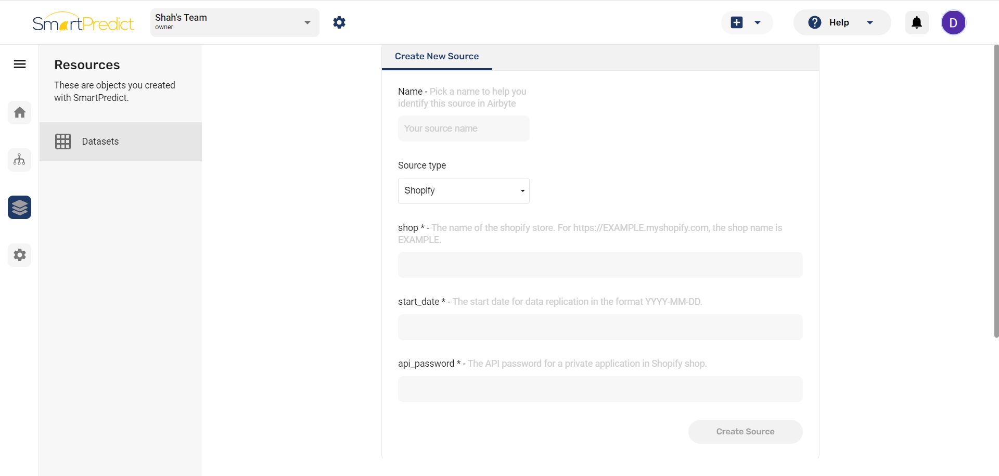Select the Datasets resource item
Viewport: 999px width, 476px height.
tap(121, 141)
